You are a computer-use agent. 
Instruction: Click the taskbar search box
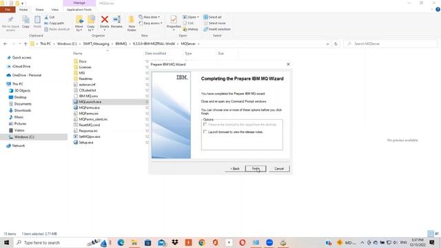click(x=61, y=242)
